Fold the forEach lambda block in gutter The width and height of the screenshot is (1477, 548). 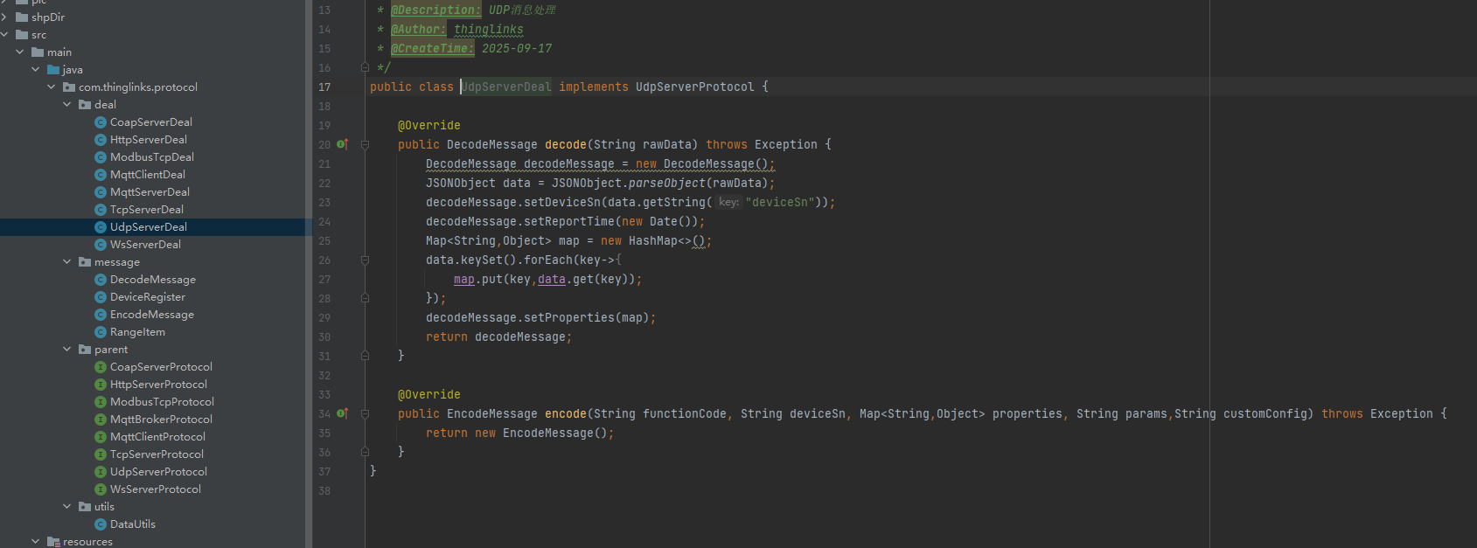pyautogui.click(x=365, y=260)
